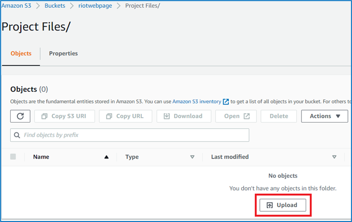The width and height of the screenshot is (352, 222).
Task: Click the Upload button
Action: 283,205
